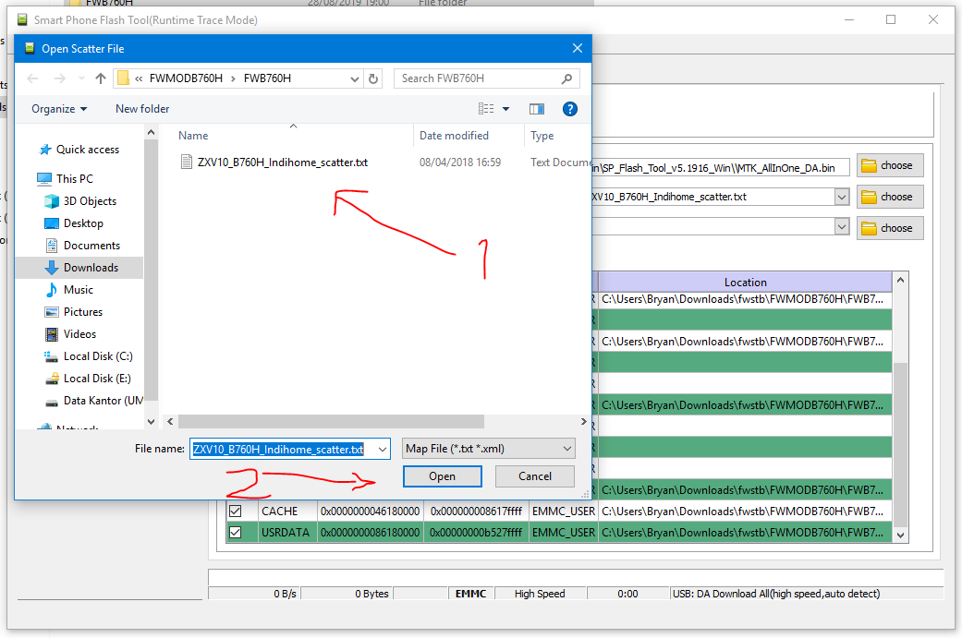Sort files by Type column
This screenshot has height=638, width=962.
[x=542, y=136]
